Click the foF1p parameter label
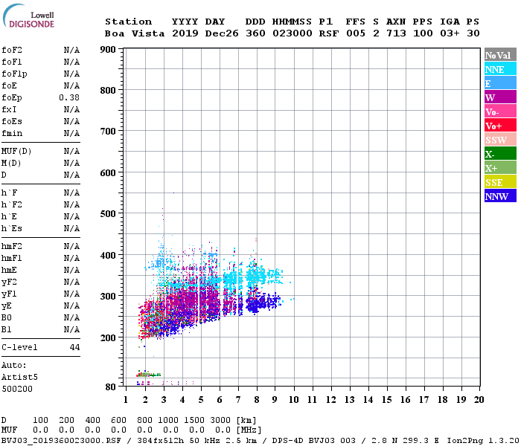Screen dimensions: 521x446 (x=14, y=74)
